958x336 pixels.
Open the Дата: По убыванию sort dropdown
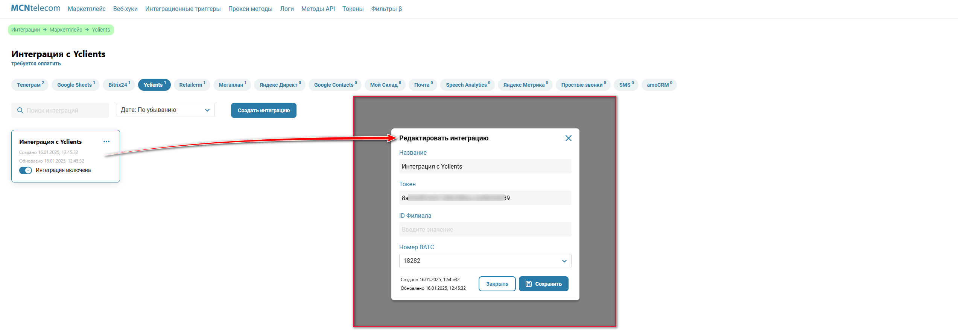(166, 110)
